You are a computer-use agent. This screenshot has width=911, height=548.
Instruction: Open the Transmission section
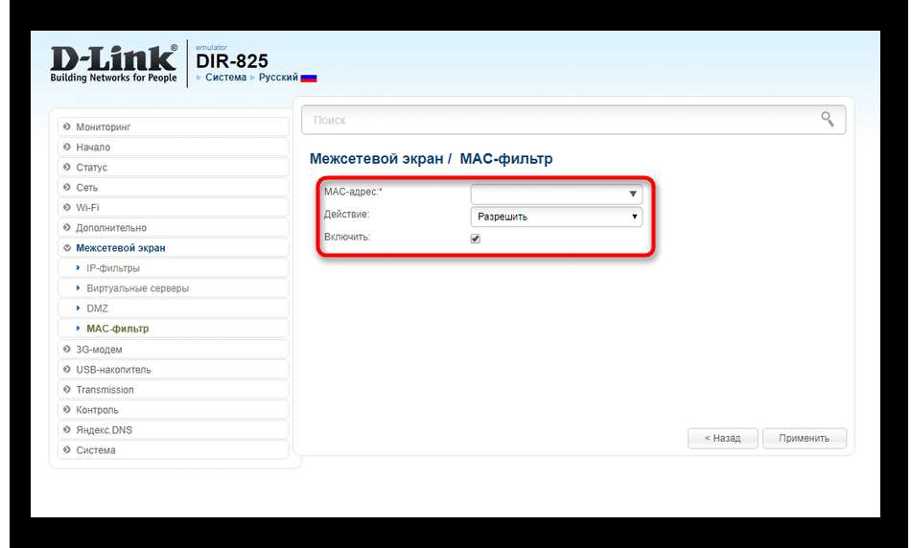[174, 390]
